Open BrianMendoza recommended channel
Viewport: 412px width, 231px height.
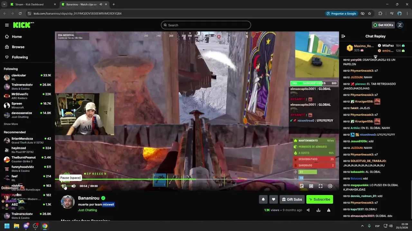click(27, 141)
